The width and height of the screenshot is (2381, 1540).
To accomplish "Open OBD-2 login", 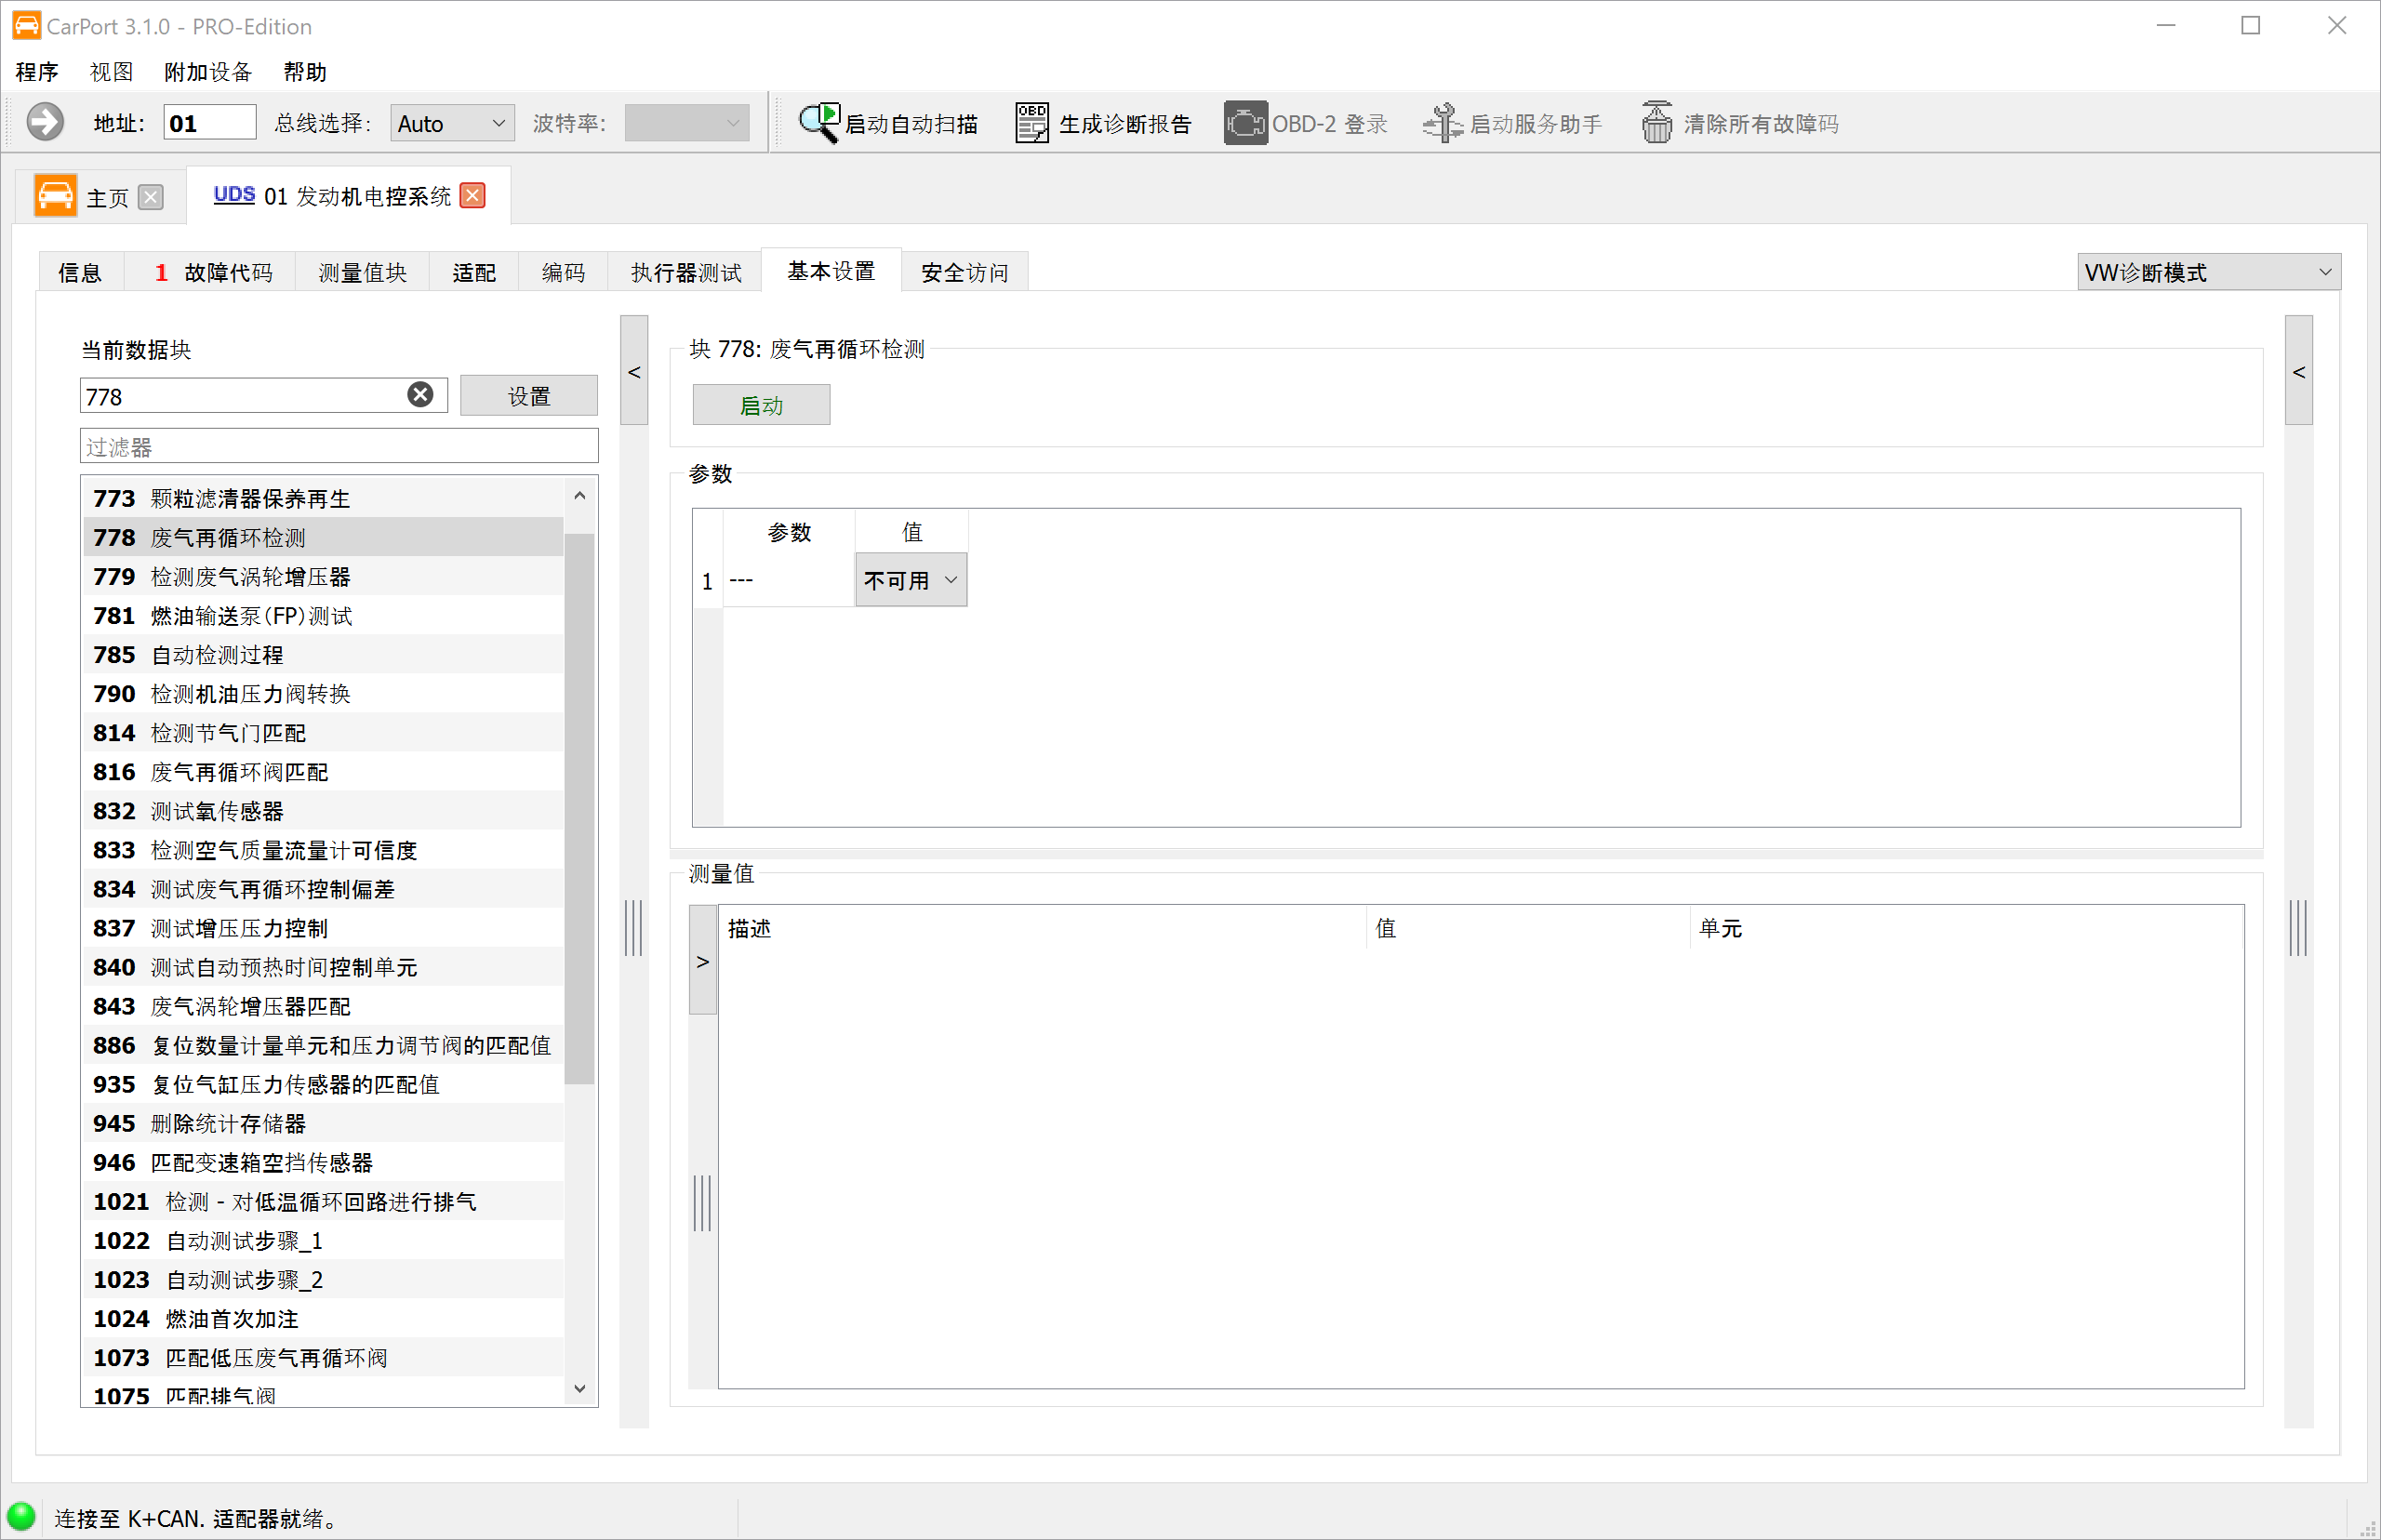I will [1306, 123].
